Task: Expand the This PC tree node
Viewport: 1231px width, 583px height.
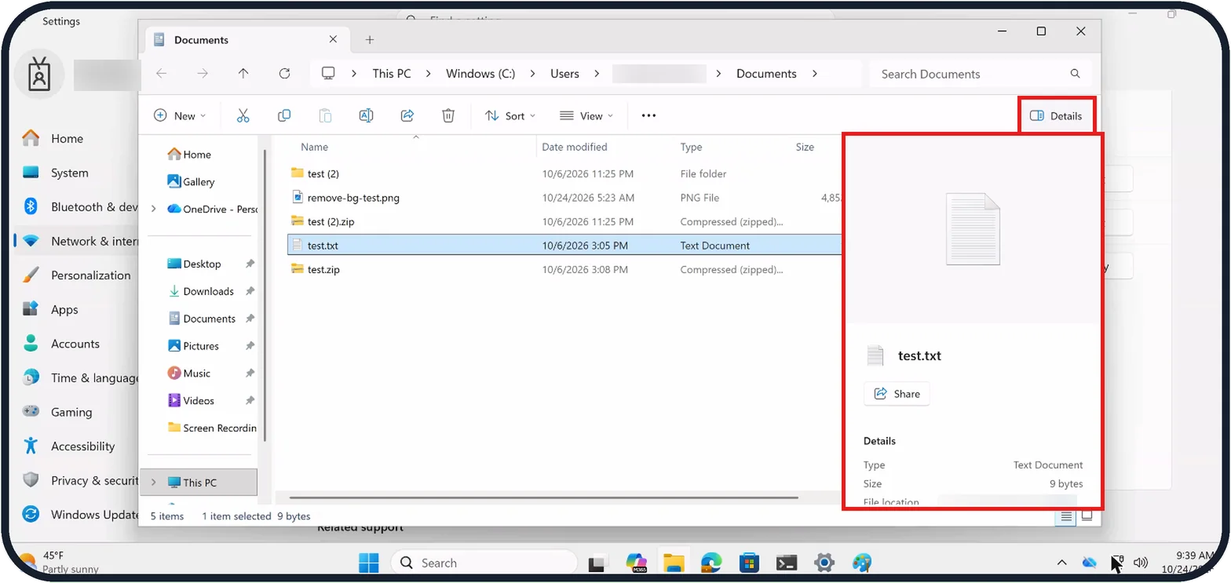Action: tap(154, 483)
